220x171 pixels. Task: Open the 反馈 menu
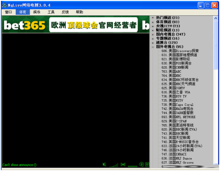(65, 12)
